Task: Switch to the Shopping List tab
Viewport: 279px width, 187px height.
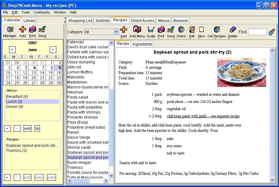Action: [80, 21]
